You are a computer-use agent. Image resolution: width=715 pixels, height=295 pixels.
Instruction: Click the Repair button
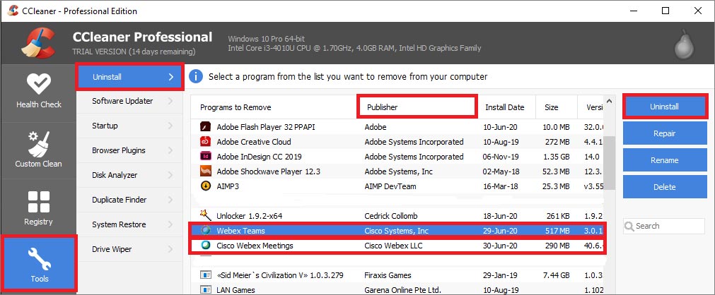click(x=664, y=133)
